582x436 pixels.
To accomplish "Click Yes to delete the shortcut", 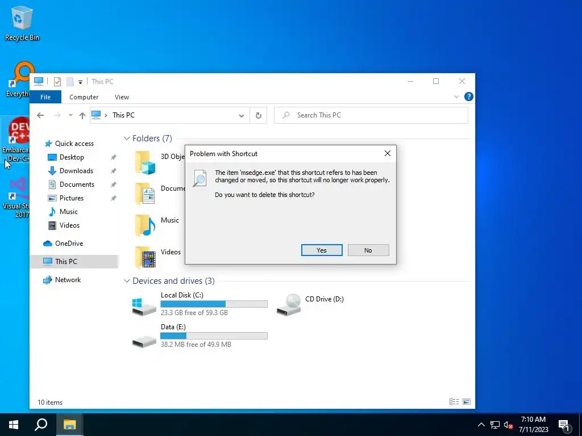I will pyautogui.click(x=322, y=250).
